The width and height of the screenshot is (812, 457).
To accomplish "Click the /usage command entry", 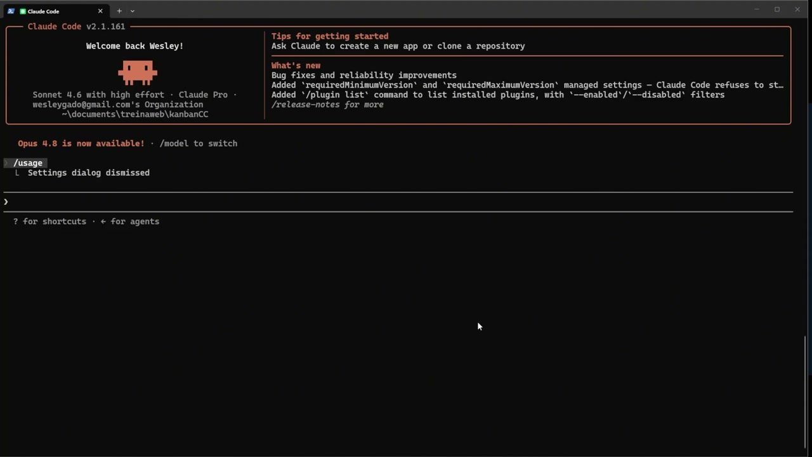I will [27, 163].
